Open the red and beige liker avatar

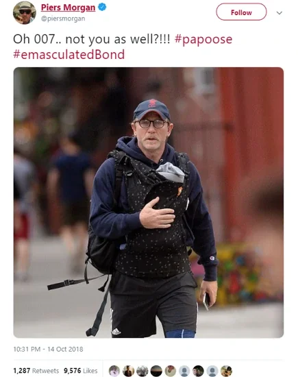(x=170, y=371)
